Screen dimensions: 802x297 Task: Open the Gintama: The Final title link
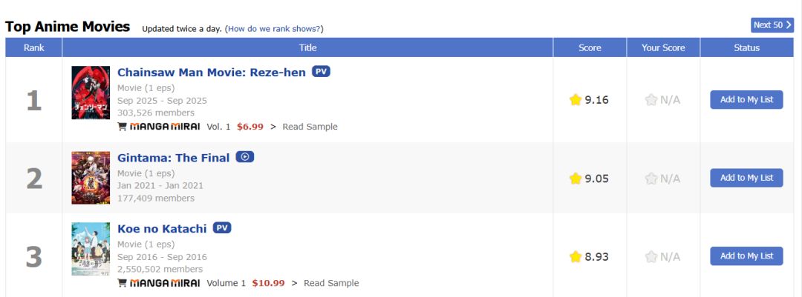174,158
